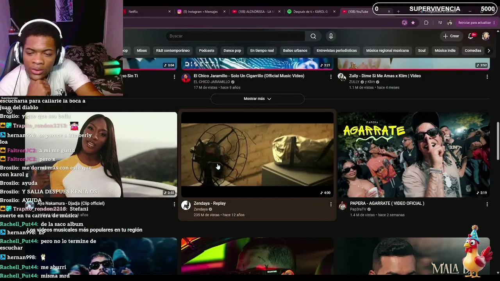Play the Aya Nakamura Djadja thumbnail
The width and height of the screenshot is (500, 281).
click(x=101, y=155)
